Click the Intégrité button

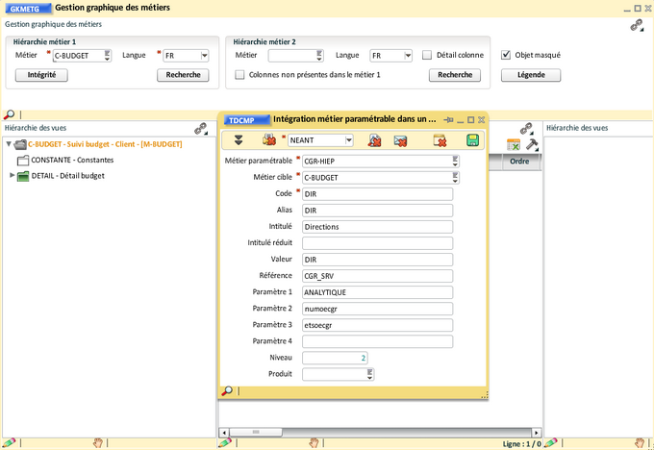(41, 75)
